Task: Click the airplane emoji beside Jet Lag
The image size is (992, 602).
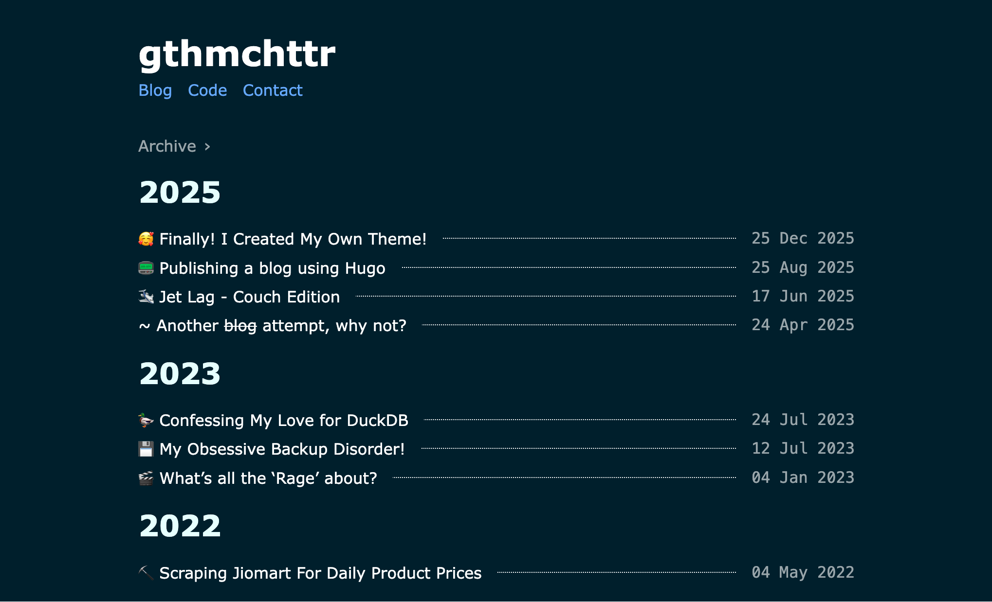Action: point(146,297)
